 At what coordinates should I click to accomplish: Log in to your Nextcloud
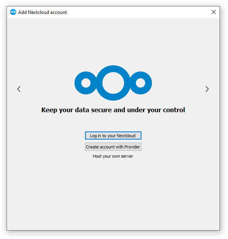coord(113,136)
